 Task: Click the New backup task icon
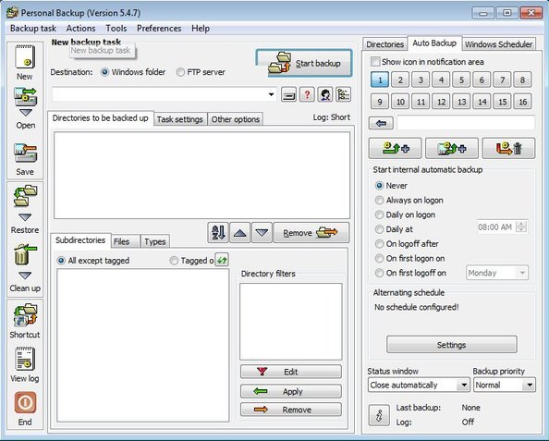(x=25, y=57)
